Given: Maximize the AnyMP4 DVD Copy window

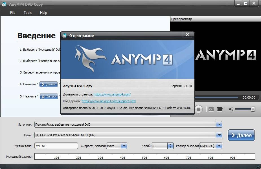Looking at the screenshot, I should tap(246, 4).
